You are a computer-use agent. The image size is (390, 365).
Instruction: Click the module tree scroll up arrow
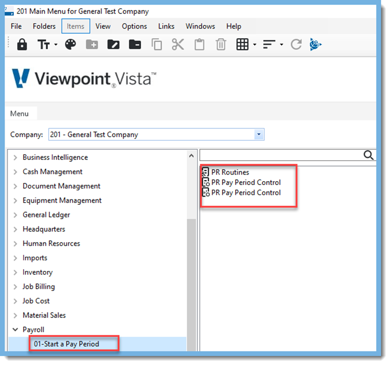[x=191, y=156]
